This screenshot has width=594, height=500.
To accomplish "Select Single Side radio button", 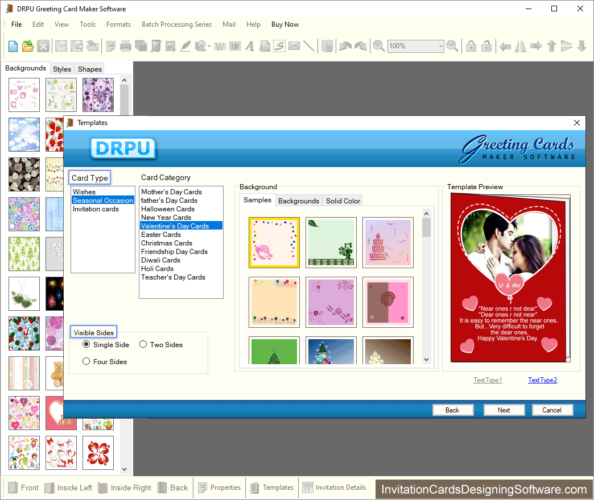I will click(x=86, y=344).
